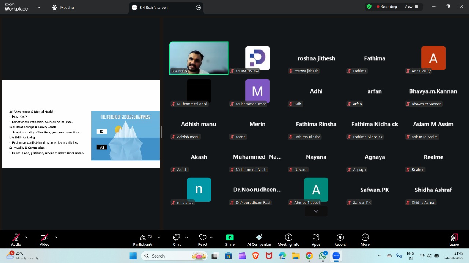Turn on camera with Video button
Viewport: 469px width, 263px height.
(x=44, y=240)
